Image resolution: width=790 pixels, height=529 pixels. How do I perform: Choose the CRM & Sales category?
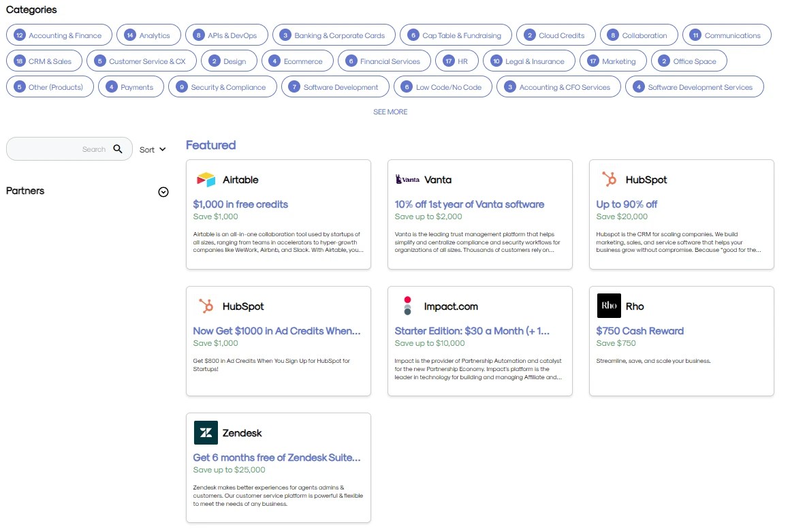click(x=44, y=61)
